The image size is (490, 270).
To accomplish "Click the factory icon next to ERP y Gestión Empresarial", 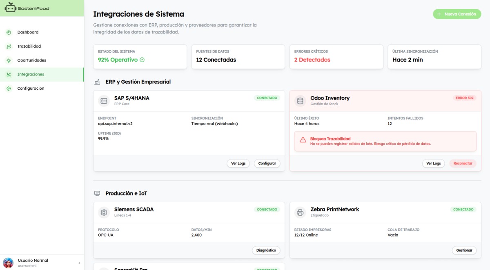I will (x=96, y=82).
